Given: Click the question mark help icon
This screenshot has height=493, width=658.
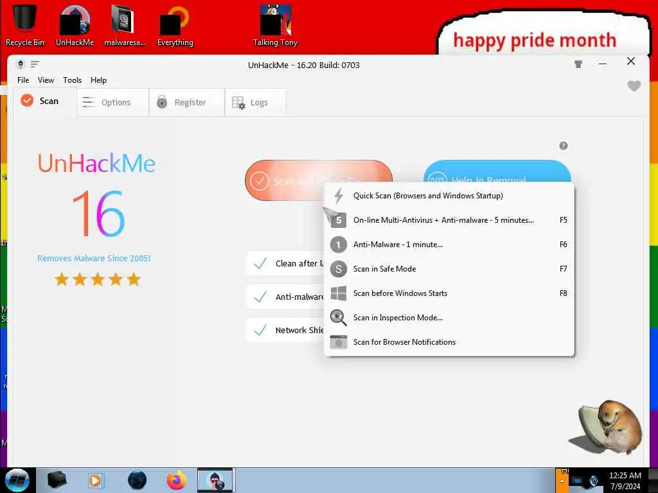Looking at the screenshot, I should click(x=563, y=146).
